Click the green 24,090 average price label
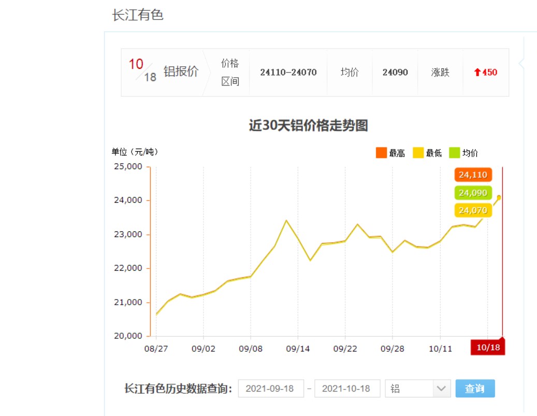The width and height of the screenshot is (537, 416). click(473, 193)
